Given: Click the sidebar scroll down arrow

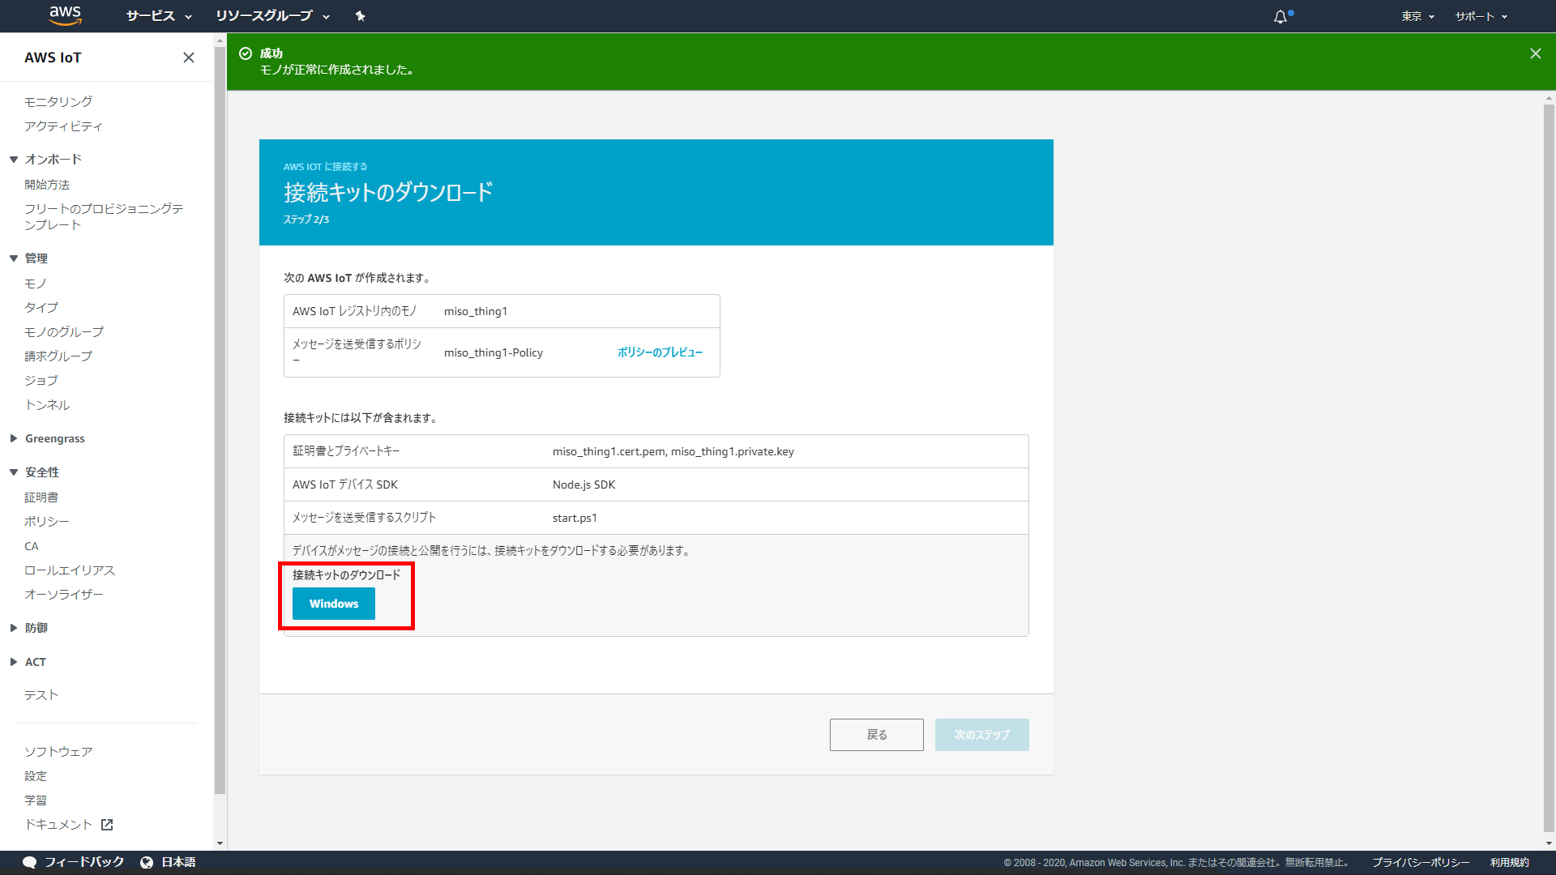Looking at the screenshot, I should click(x=220, y=843).
